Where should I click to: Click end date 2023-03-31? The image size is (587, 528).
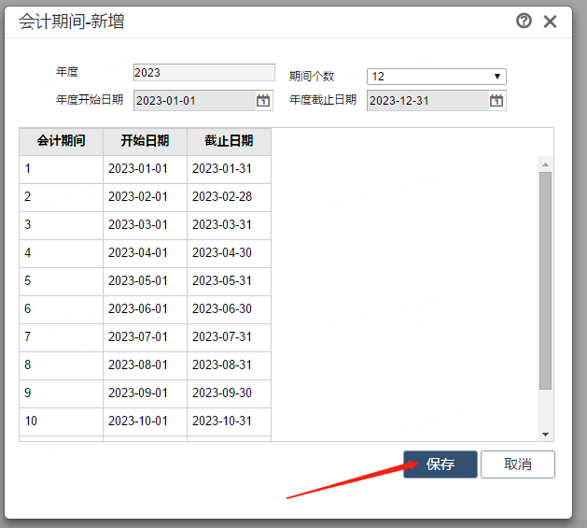click(x=230, y=226)
